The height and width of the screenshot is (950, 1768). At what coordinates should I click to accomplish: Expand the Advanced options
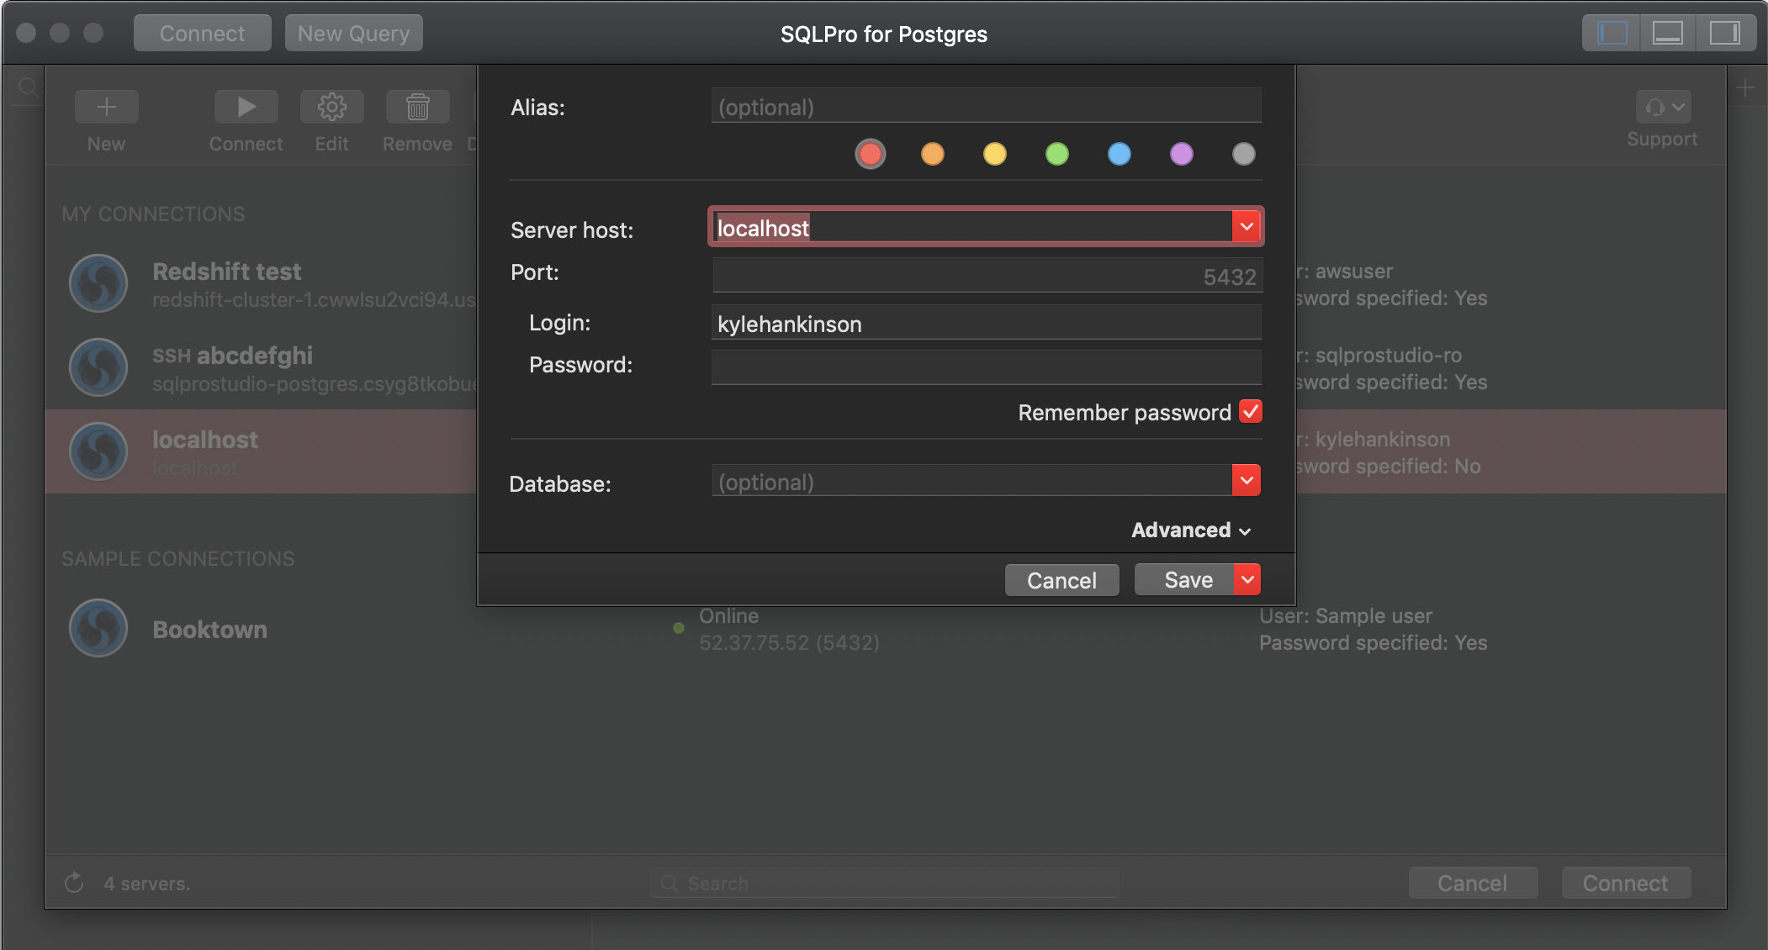tap(1191, 530)
